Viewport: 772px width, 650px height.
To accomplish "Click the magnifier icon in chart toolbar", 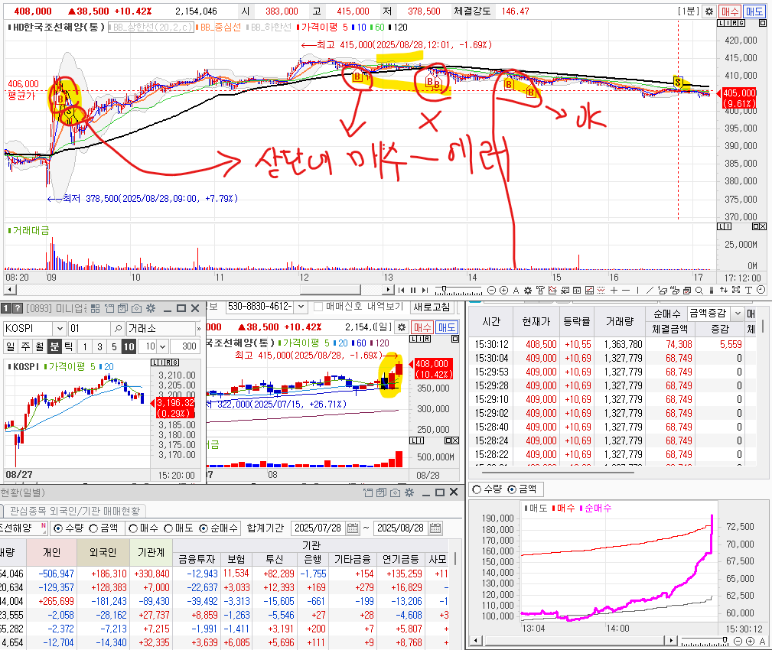I will click(x=699, y=291).
